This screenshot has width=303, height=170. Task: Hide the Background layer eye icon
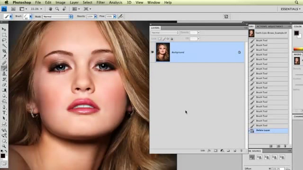coord(152,52)
